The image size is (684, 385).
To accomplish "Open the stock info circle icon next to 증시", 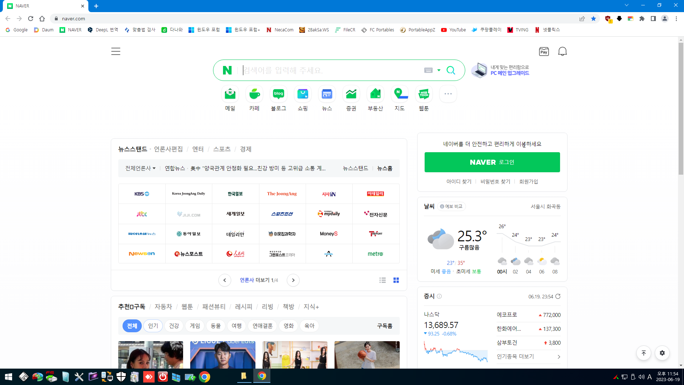I will [x=439, y=296].
